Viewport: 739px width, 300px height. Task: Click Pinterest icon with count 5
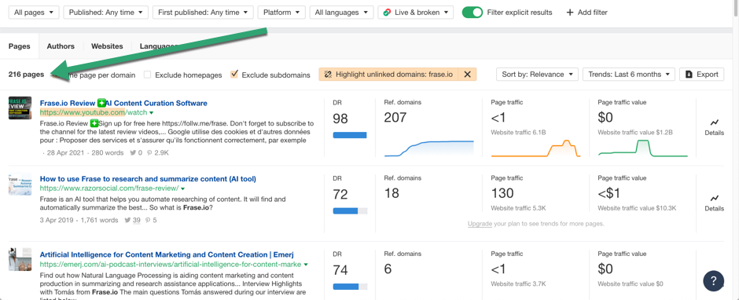pos(149,220)
